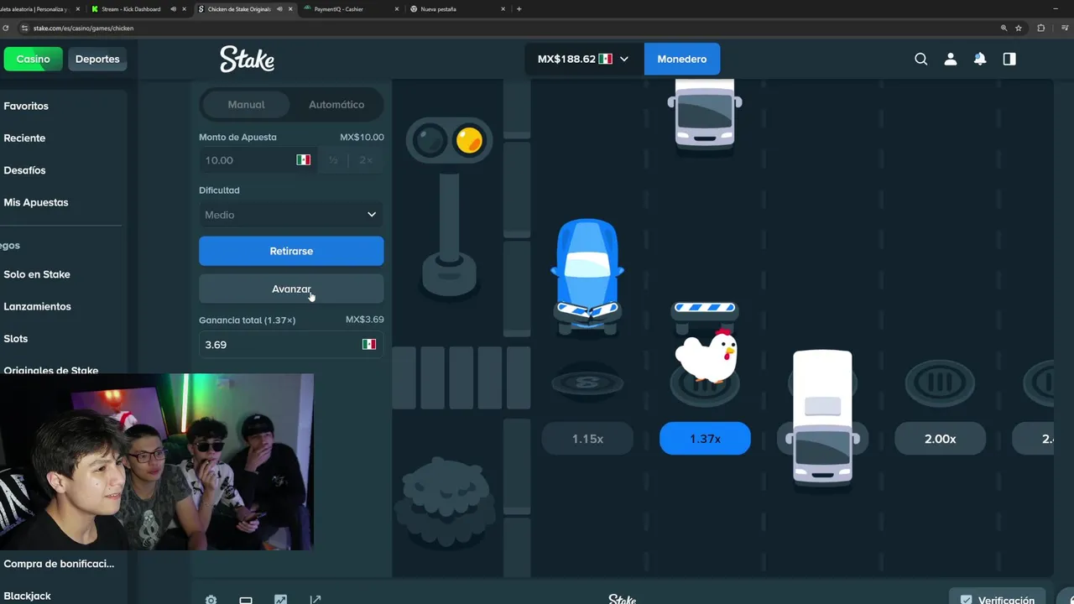
Task: Open browser extensions puzzle icon
Action: click(1041, 28)
